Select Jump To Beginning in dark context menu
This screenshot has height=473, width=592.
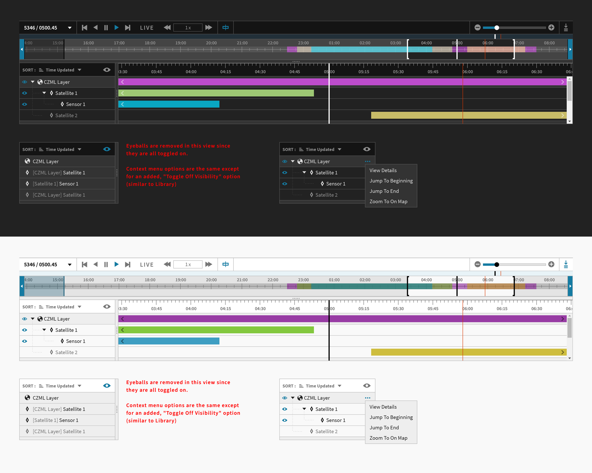pos(391,181)
